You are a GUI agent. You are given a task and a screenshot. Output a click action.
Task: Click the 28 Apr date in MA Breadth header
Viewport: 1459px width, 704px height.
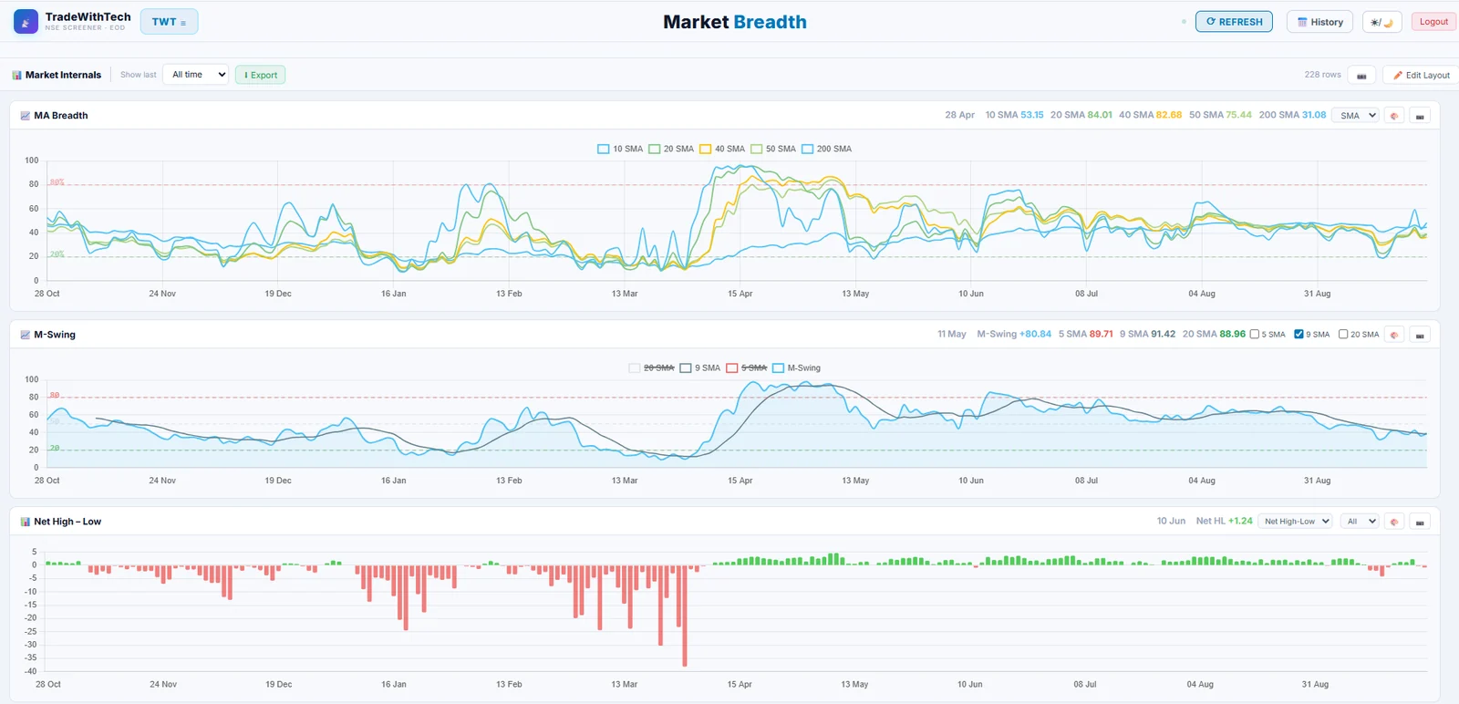959,115
